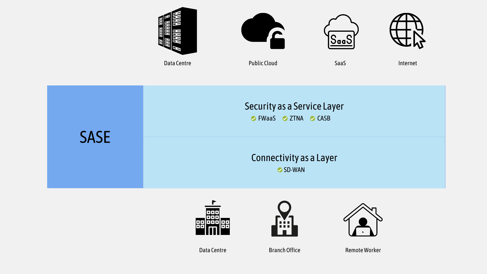
Task: Click the SASE label block
Action: pyautogui.click(x=95, y=136)
